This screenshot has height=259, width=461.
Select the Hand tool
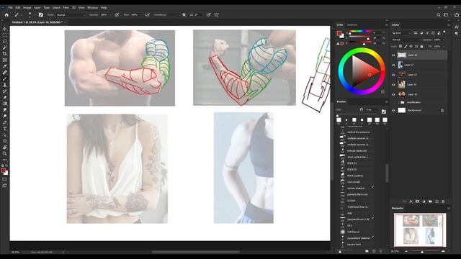(5, 147)
